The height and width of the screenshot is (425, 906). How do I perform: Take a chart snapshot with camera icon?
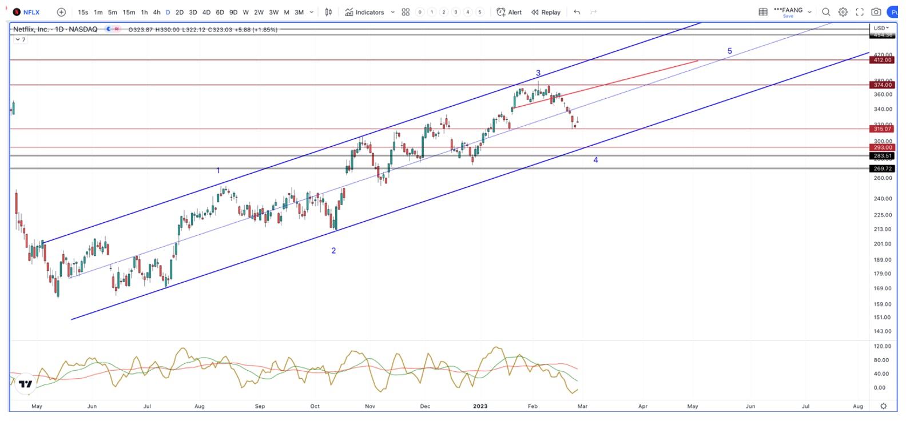pyautogui.click(x=876, y=12)
